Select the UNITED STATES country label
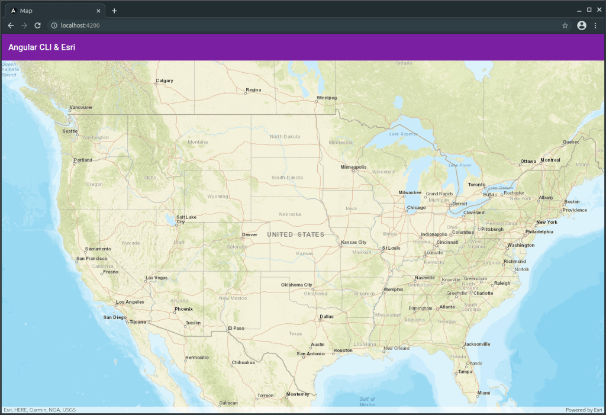 tap(296, 235)
